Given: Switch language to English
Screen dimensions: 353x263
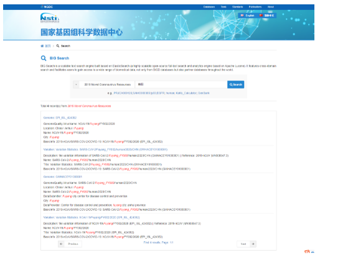Looking at the screenshot, I should coord(248,16).
